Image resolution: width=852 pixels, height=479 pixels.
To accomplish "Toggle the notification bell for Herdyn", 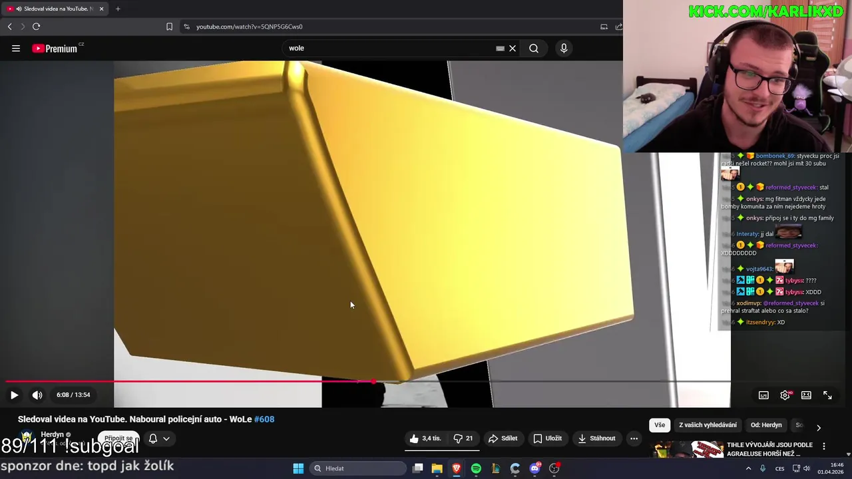I will tap(153, 438).
